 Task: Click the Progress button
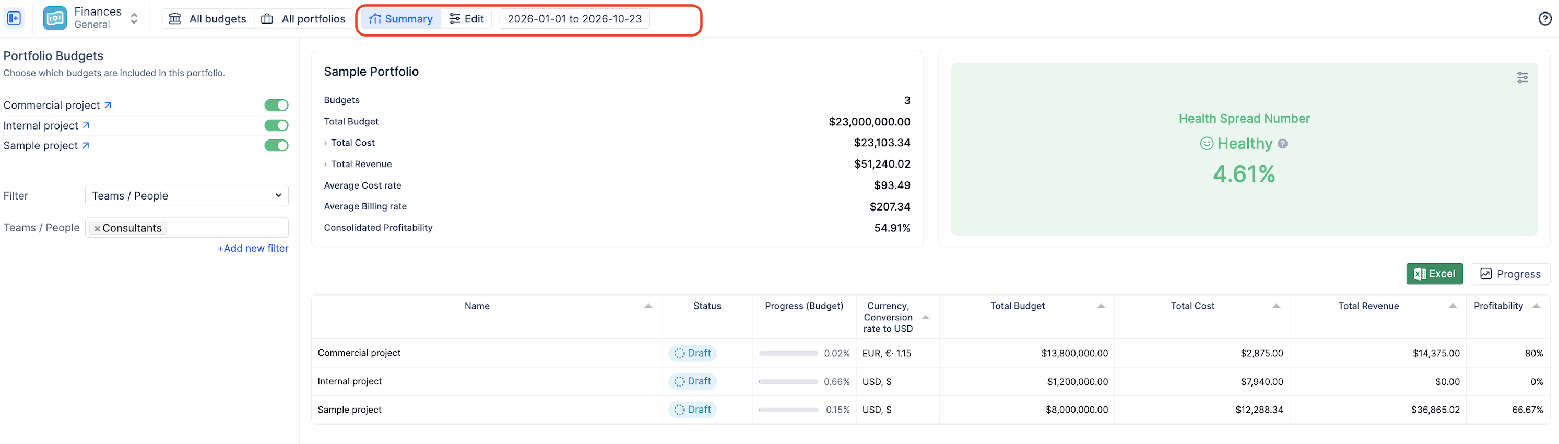click(1510, 274)
